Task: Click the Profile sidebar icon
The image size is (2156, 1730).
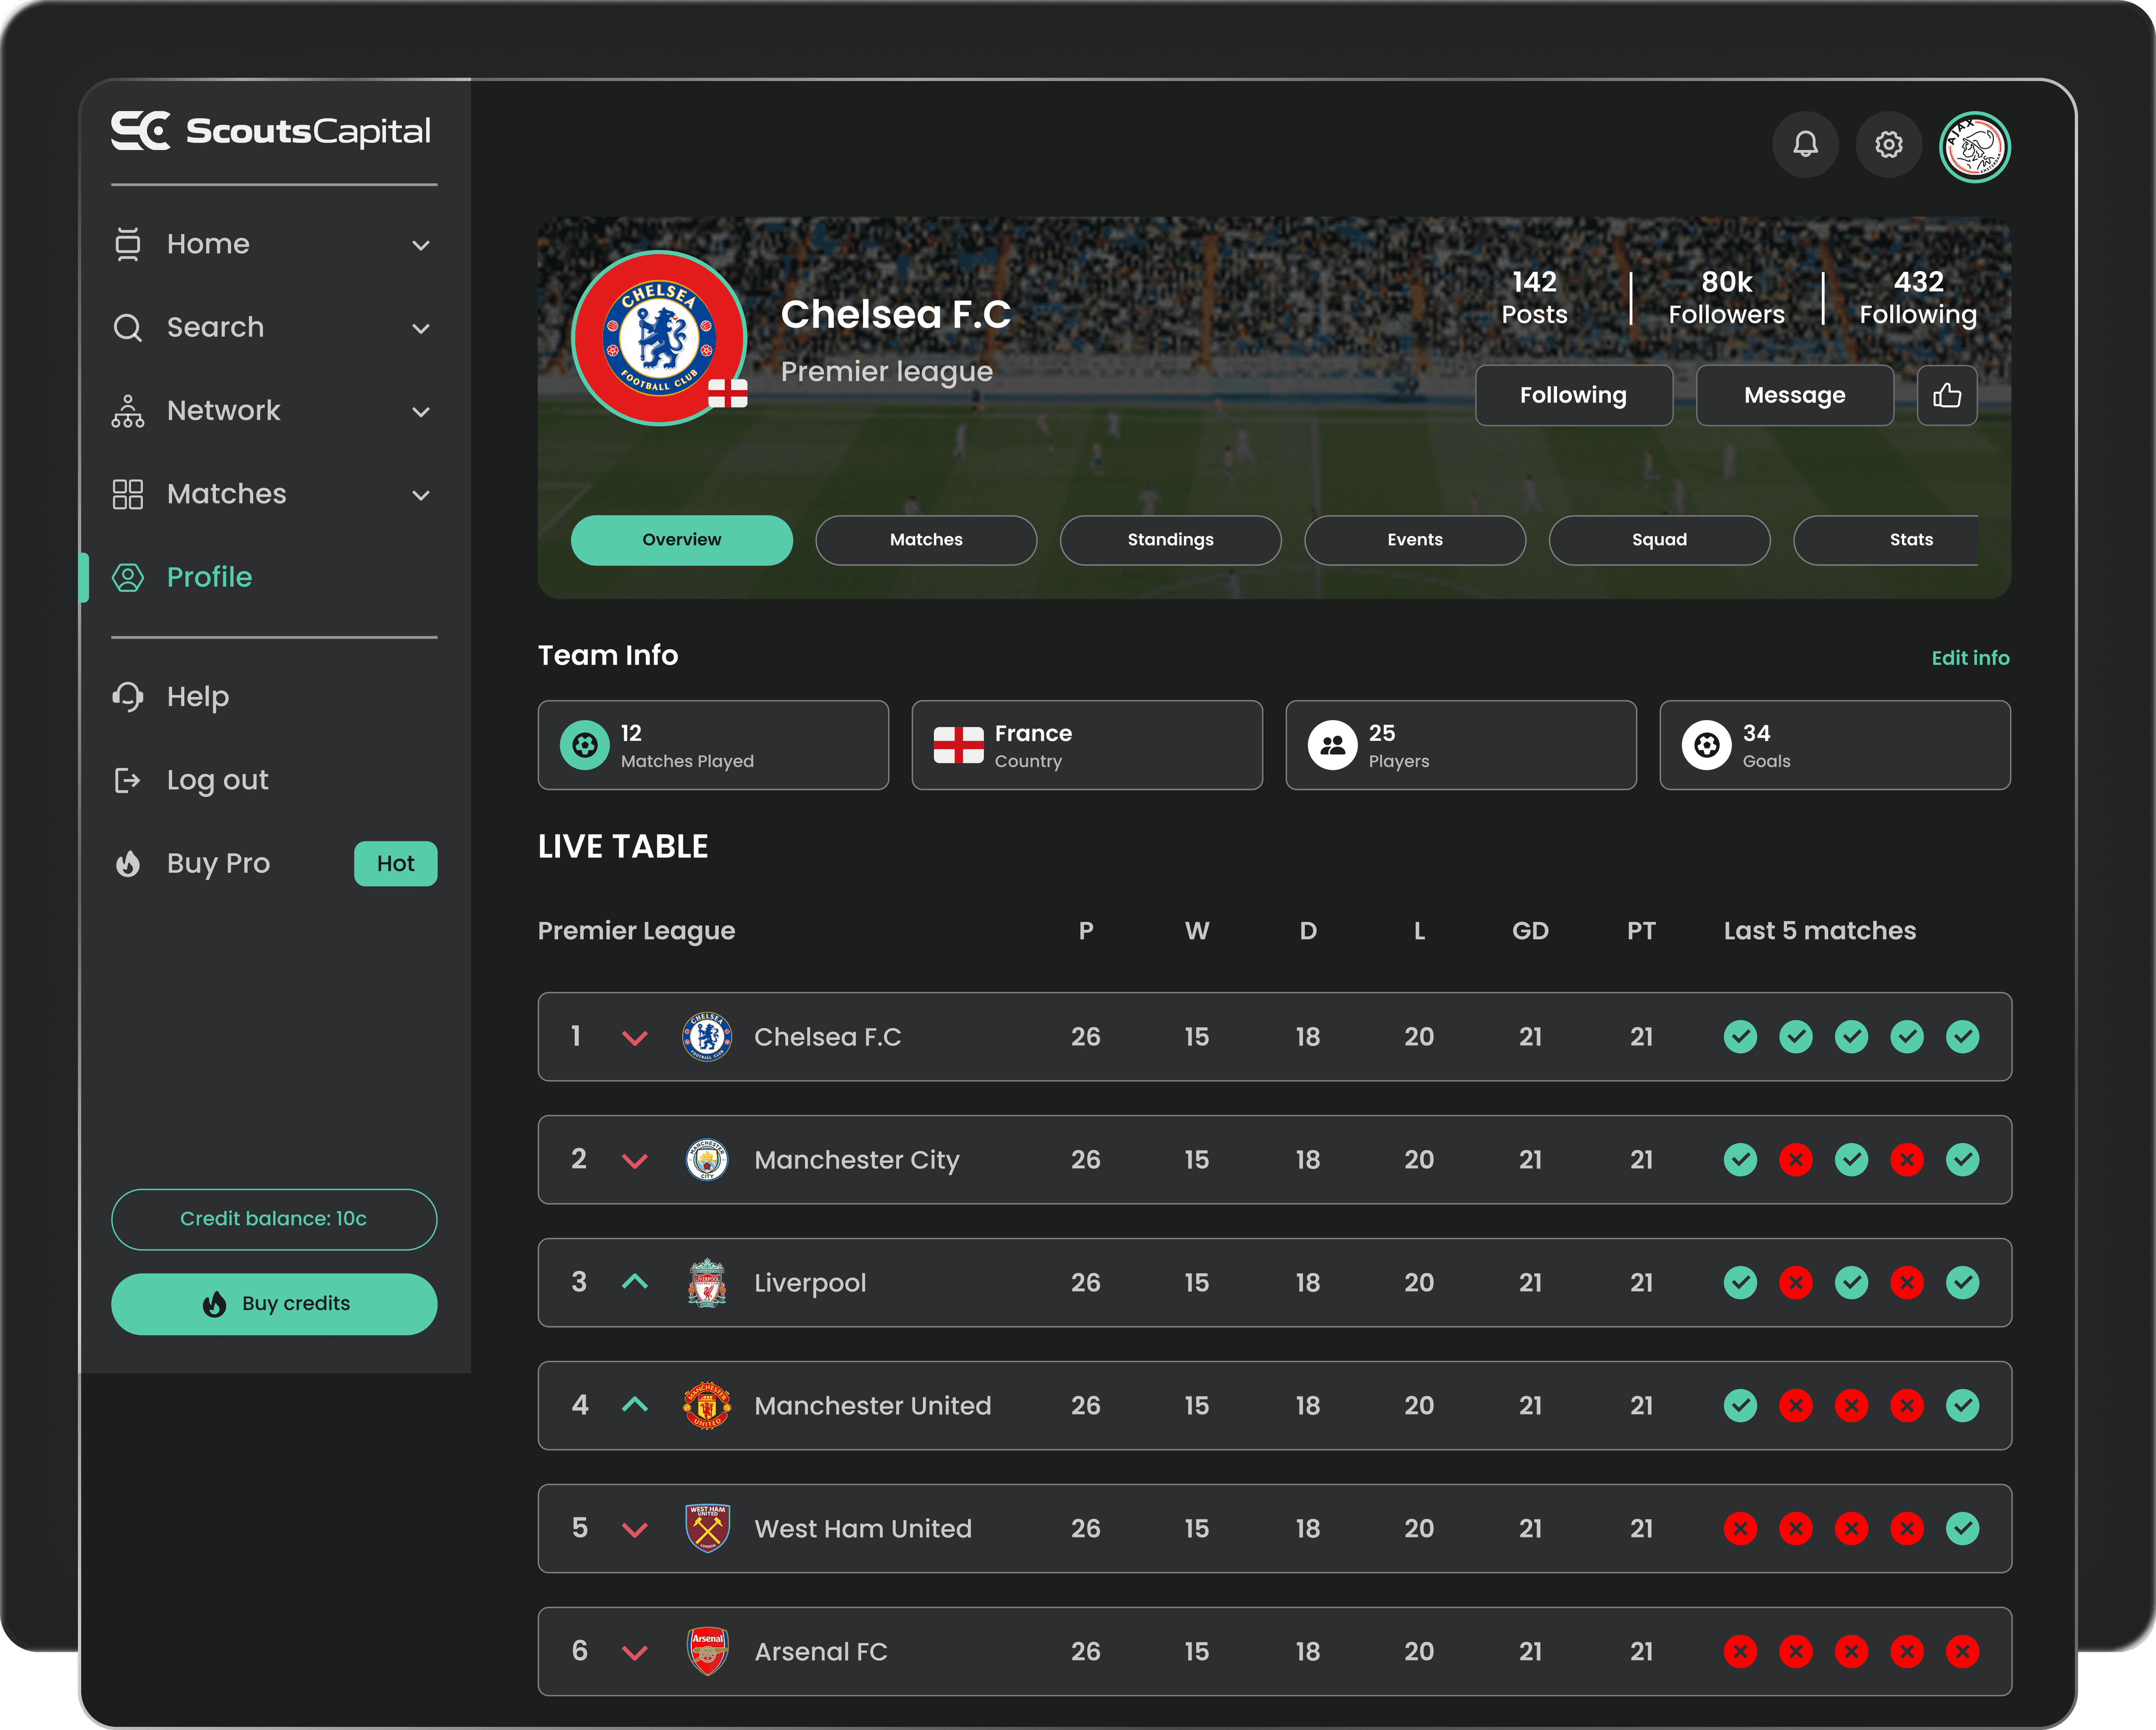Action: tap(128, 577)
